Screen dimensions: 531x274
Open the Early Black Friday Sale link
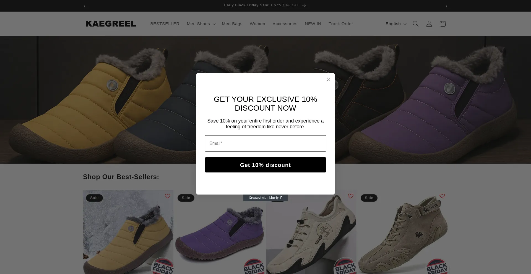click(x=265, y=5)
